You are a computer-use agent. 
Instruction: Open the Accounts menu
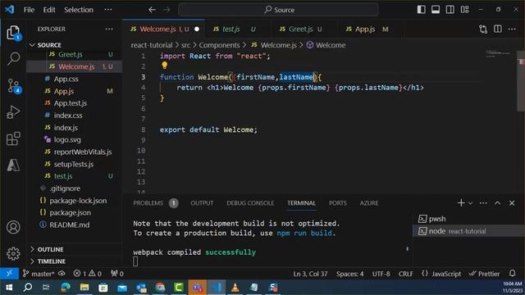click(13, 228)
